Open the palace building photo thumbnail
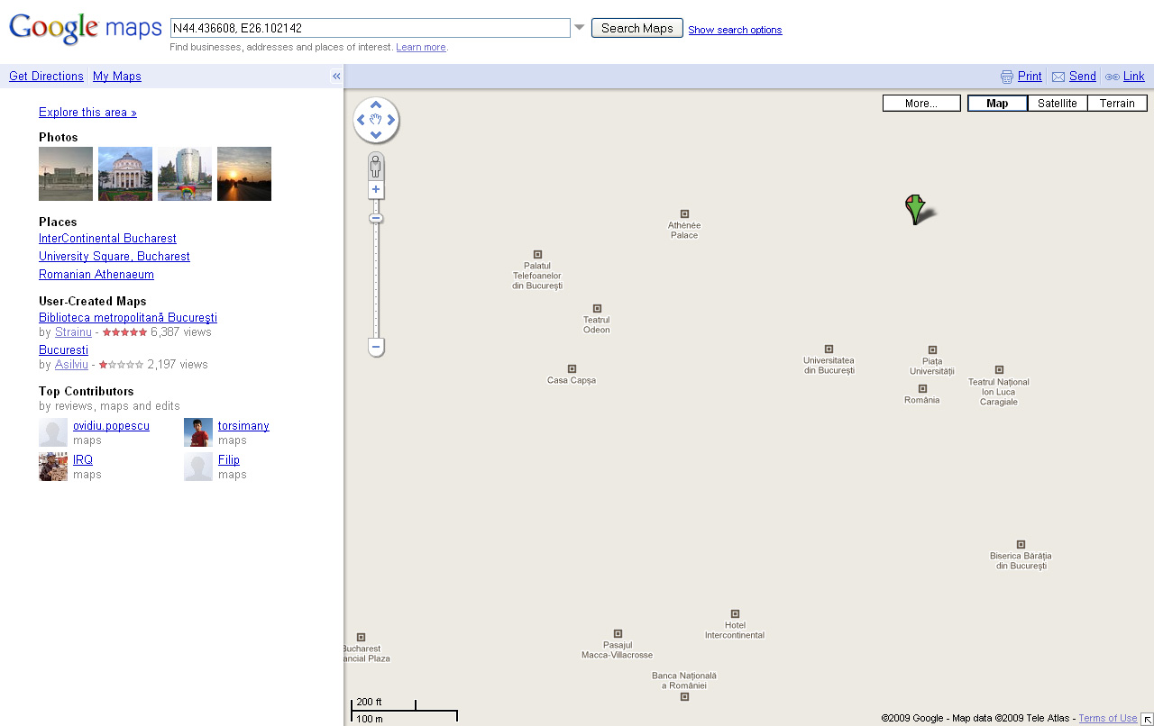The width and height of the screenshot is (1154, 726). click(x=66, y=174)
